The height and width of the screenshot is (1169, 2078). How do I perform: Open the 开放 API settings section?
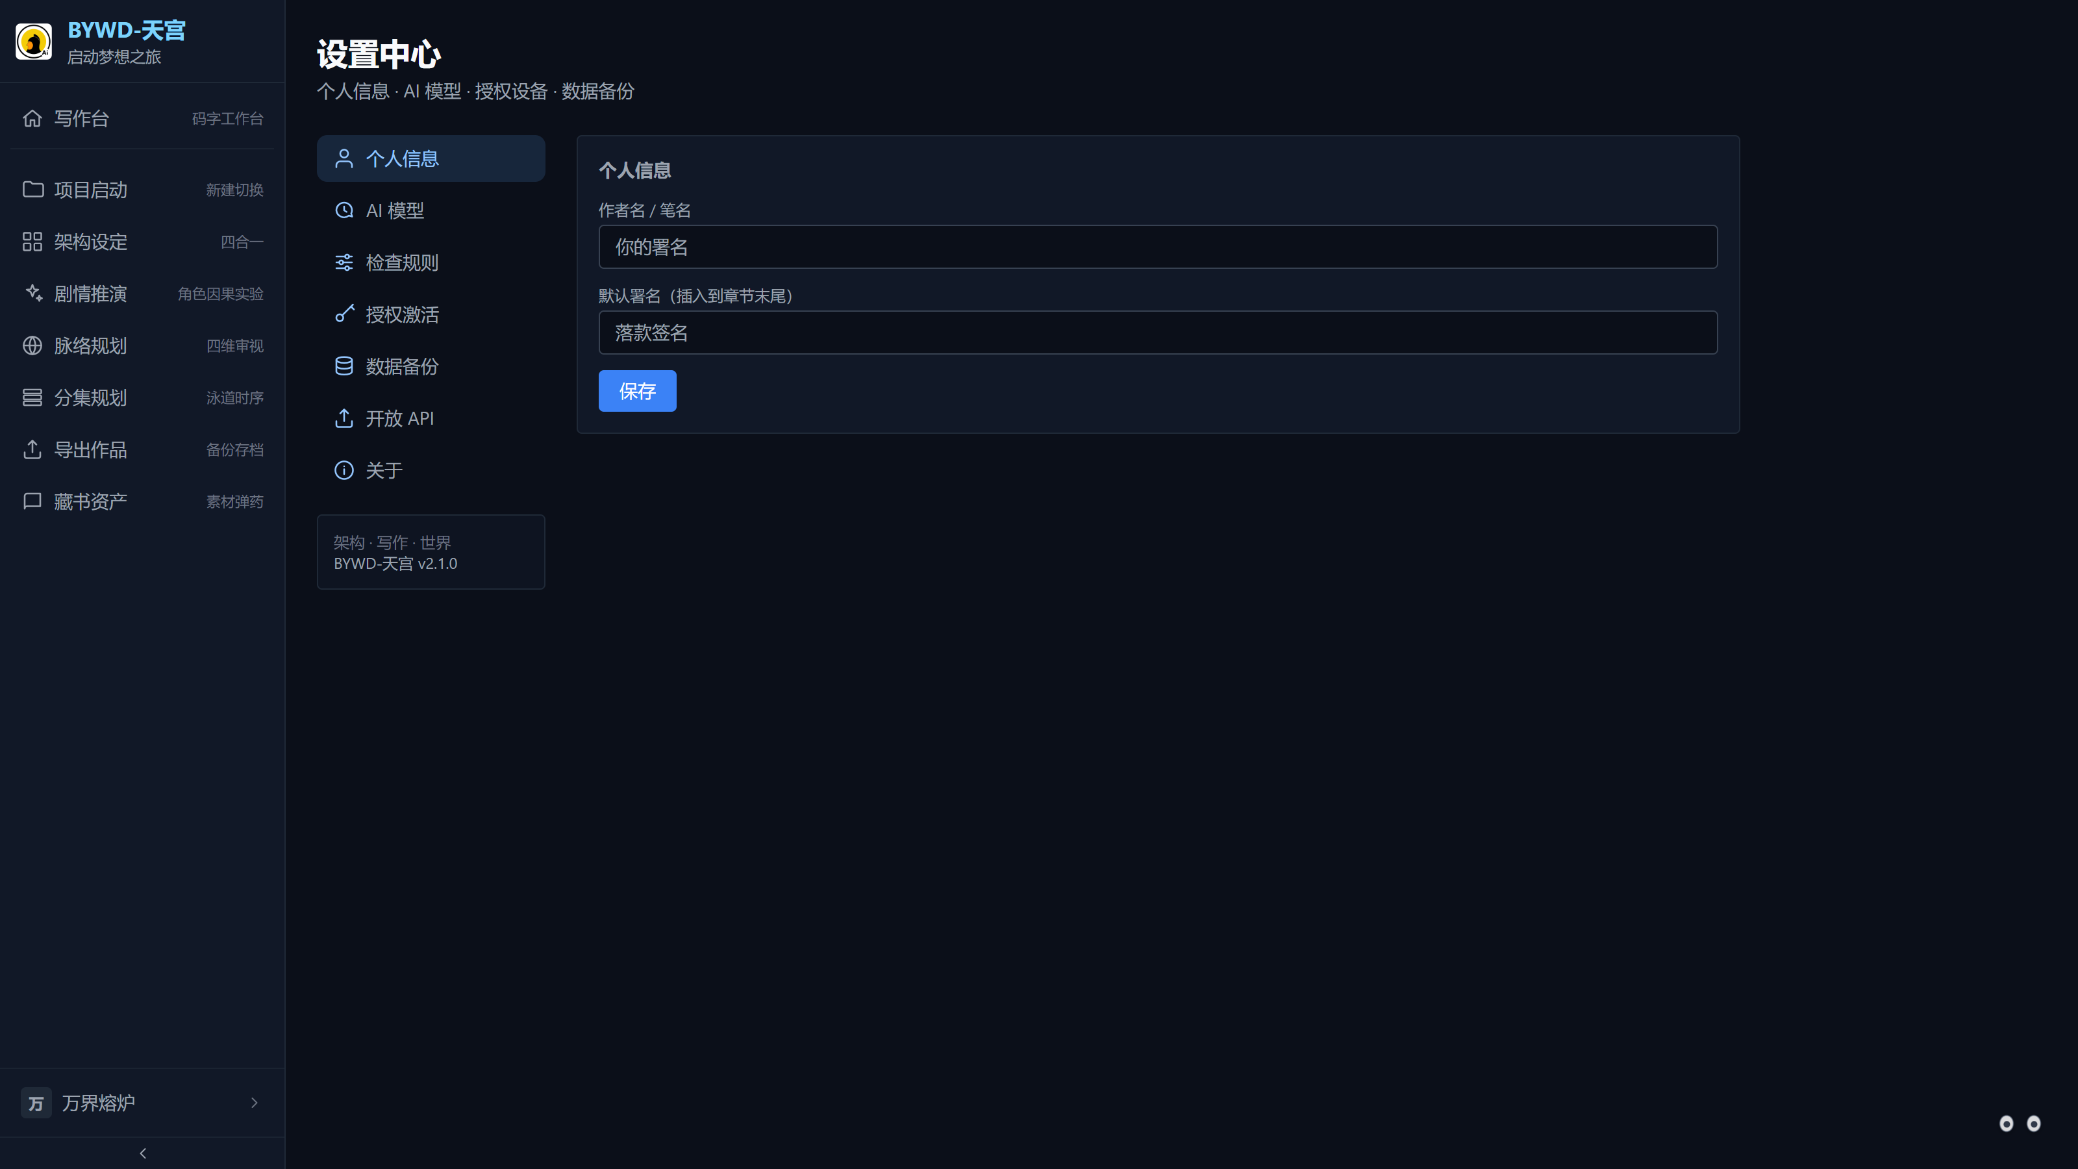click(431, 419)
